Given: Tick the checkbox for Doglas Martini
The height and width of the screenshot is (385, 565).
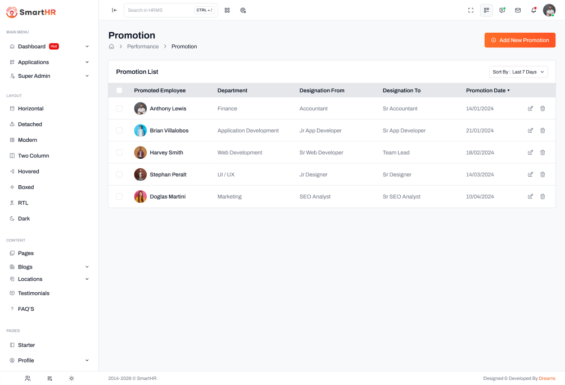Looking at the screenshot, I should [119, 196].
